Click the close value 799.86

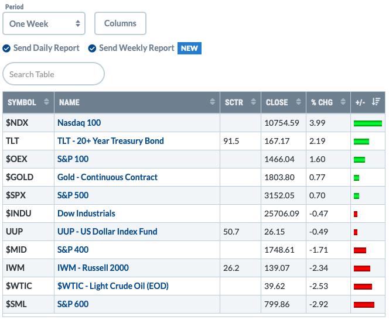pyautogui.click(x=277, y=304)
